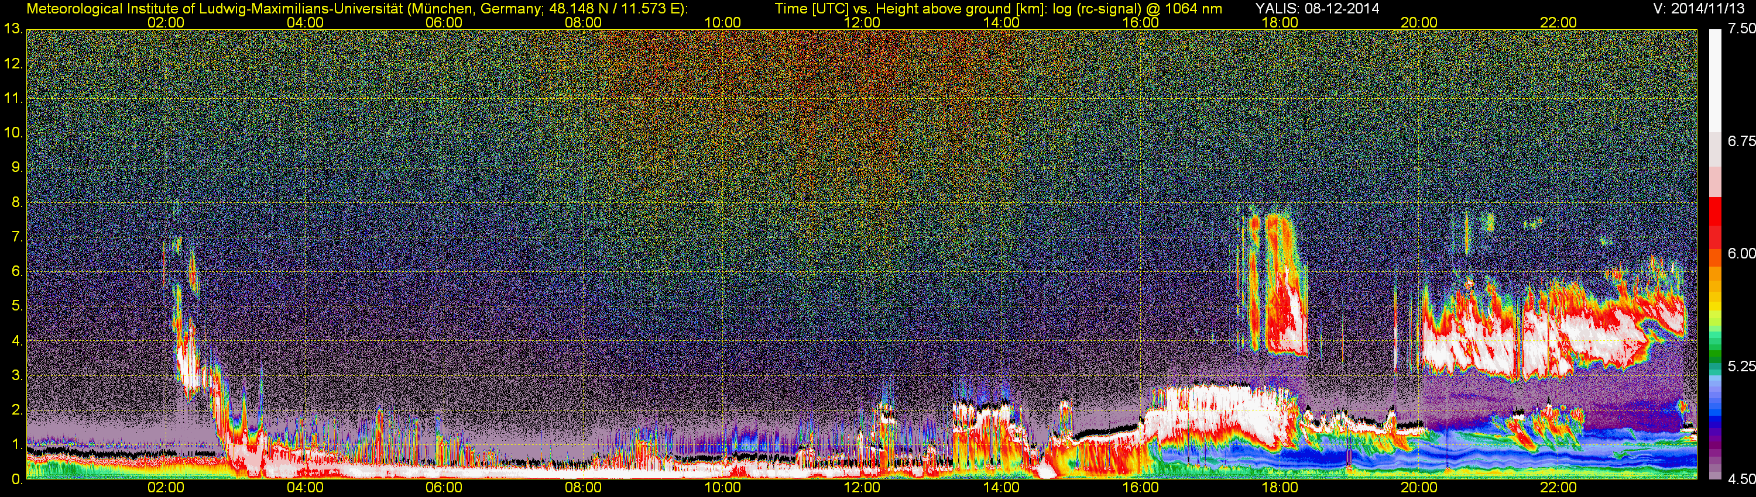
Task: Select the 12:00 tick on the top time axis
Action: [x=862, y=22]
